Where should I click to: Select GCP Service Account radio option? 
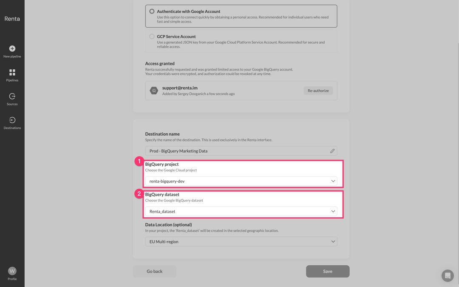tap(152, 37)
